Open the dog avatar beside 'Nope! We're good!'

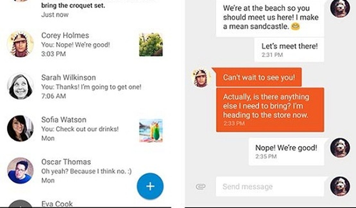(x=340, y=148)
